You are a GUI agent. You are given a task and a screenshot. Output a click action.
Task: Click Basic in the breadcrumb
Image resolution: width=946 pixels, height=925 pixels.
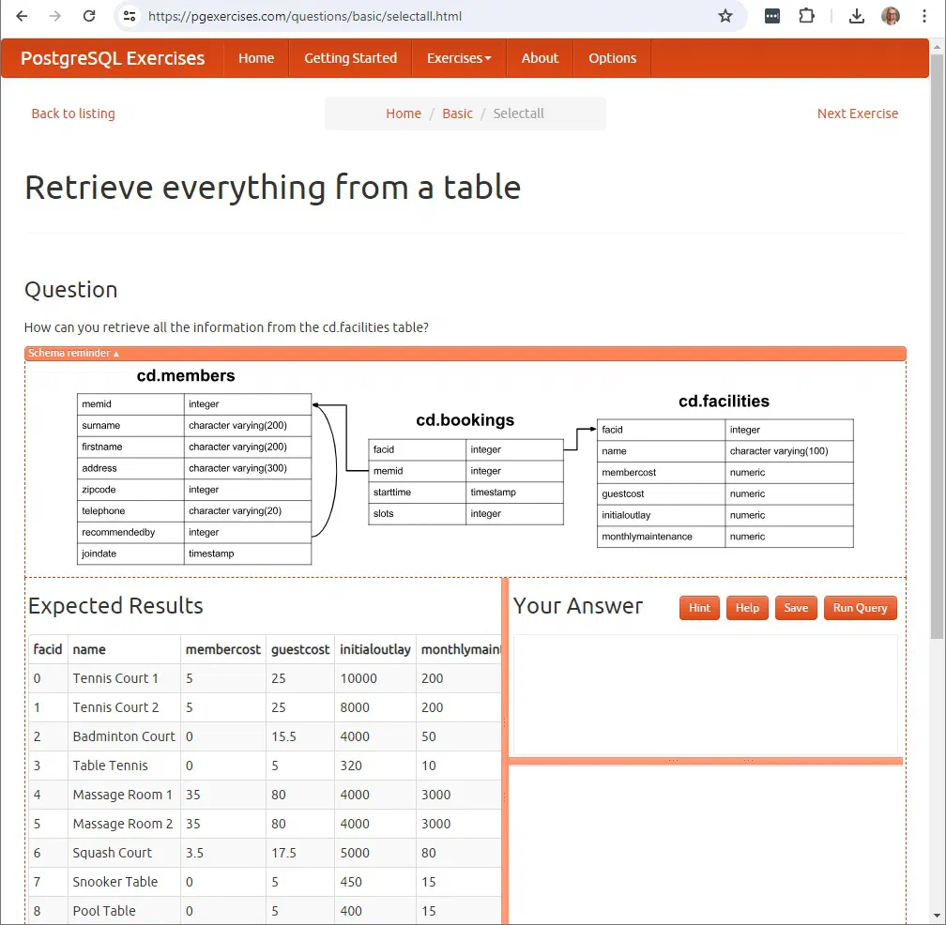[x=457, y=114]
